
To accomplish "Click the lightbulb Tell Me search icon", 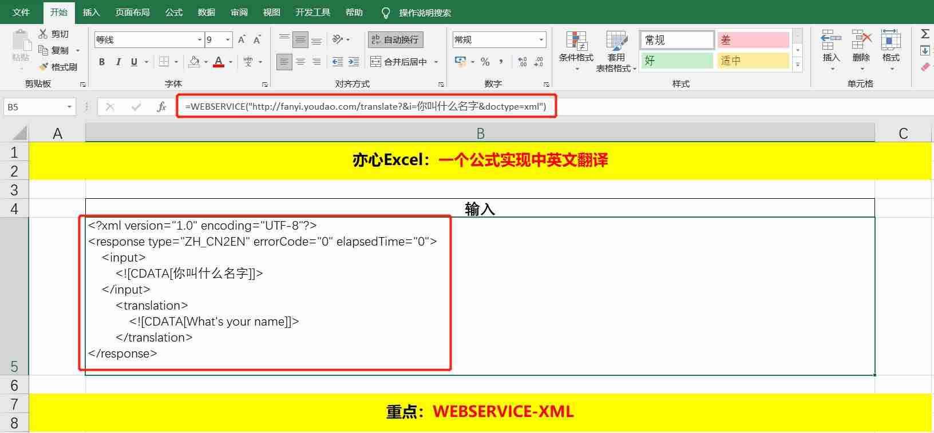I will click(x=386, y=13).
